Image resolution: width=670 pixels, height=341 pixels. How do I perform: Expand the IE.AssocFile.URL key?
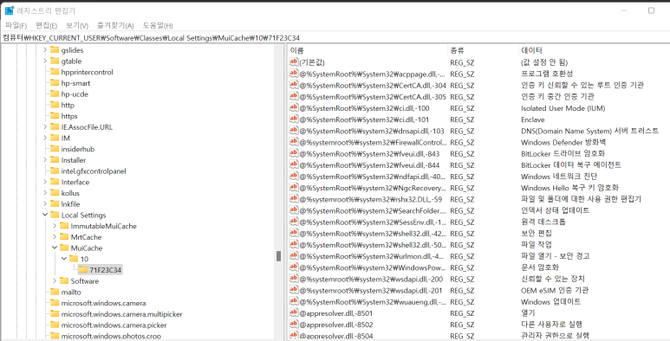tap(45, 126)
